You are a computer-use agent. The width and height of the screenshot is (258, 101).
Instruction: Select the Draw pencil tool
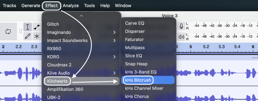coord(28,36)
